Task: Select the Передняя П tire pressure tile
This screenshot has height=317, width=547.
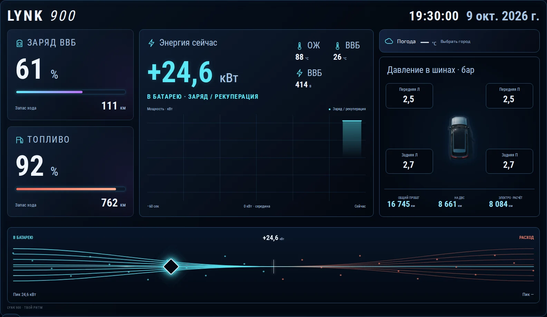Action: pos(509,96)
